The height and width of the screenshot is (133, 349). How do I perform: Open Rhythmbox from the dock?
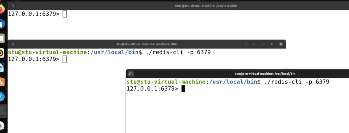(2, 53)
